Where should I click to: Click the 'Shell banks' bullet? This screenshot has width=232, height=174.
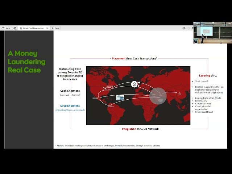point(202,81)
